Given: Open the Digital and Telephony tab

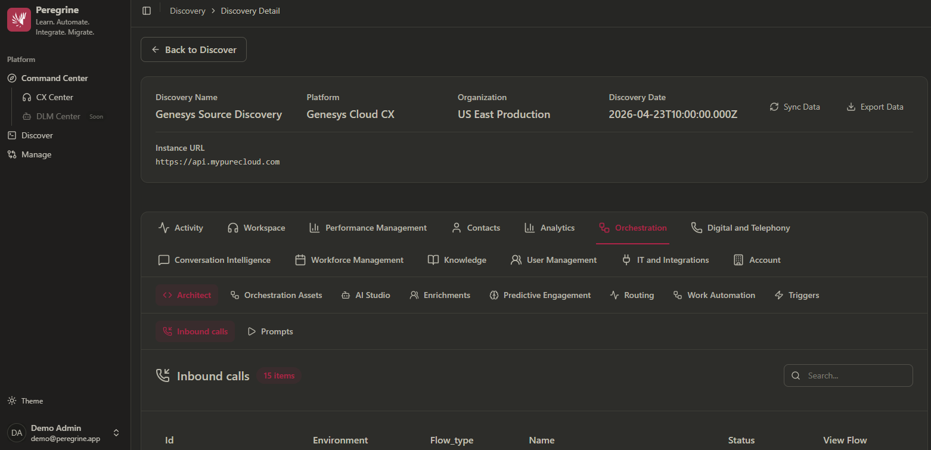Looking at the screenshot, I should click(740, 228).
